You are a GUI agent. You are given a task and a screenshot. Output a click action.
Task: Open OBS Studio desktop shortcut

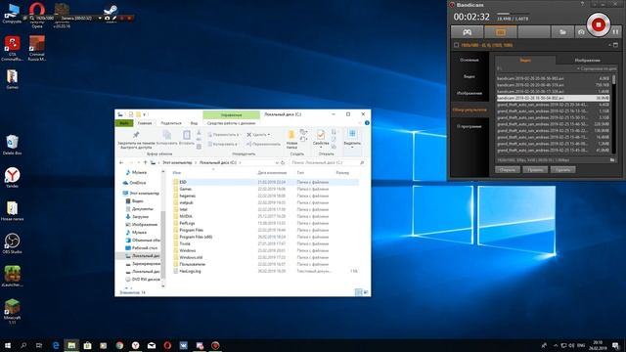coord(12,243)
